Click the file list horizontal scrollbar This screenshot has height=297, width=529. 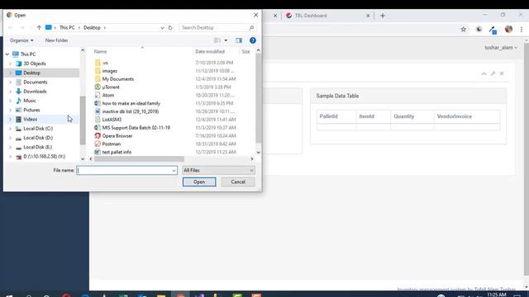(x=139, y=159)
